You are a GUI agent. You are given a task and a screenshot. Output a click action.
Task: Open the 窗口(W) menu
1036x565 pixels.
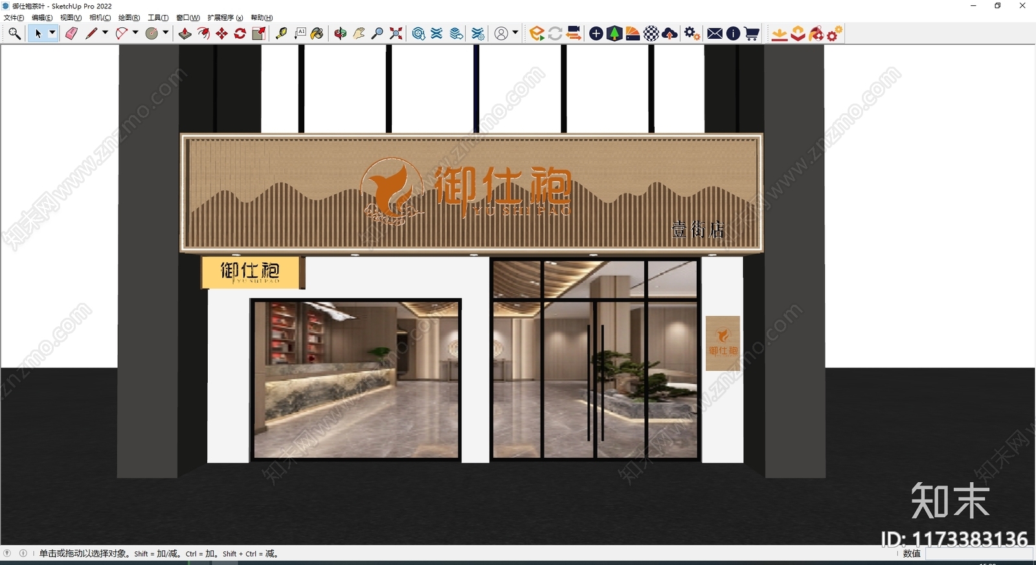188,17
